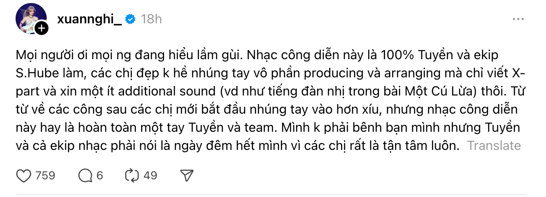Screen dimensions: 546x197
Task: Repost using the circular arrows icon
Action: pyautogui.click(x=131, y=175)
